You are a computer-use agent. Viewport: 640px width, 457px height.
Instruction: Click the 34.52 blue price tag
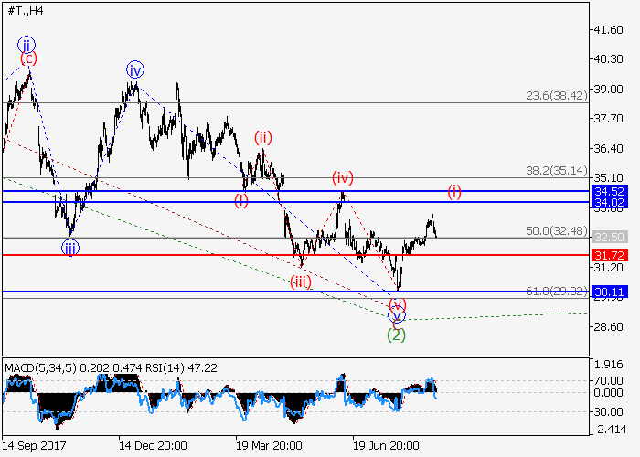[x=608, y=191]
